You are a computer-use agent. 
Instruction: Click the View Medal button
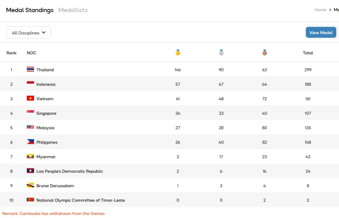coord(321,32)
